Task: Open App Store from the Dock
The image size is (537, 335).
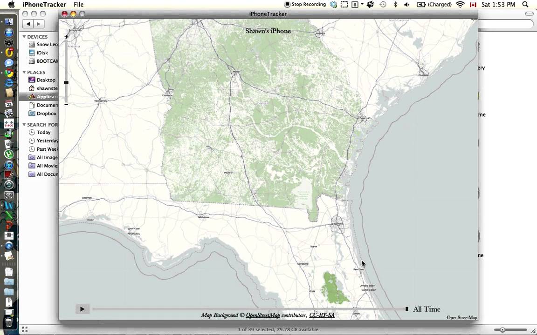Action: [x=9, y=33]
